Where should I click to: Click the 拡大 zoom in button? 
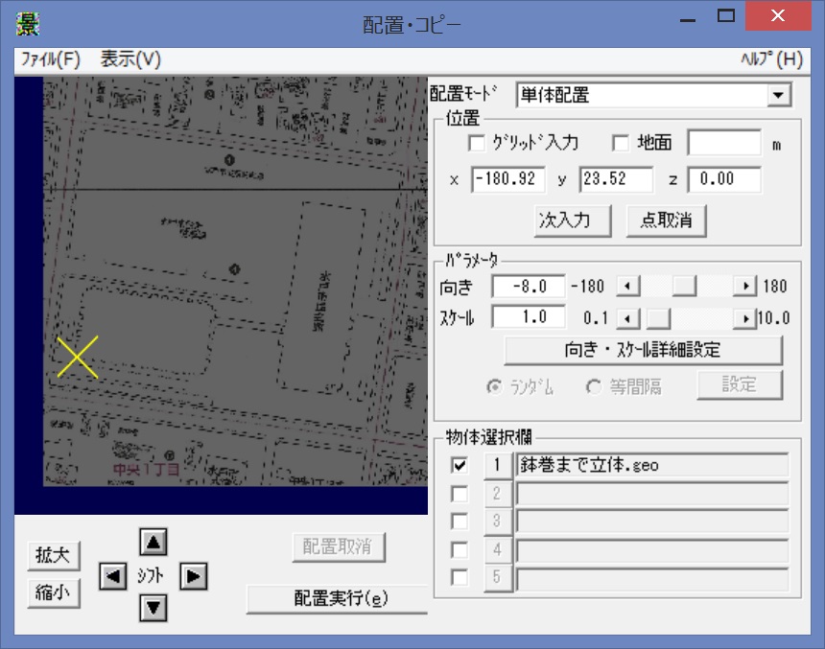coord(54,555)
